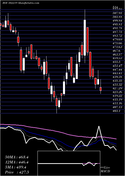The image size is (125, 176).
Task: Click the 439.38 price label
Action: click(117, 77)
